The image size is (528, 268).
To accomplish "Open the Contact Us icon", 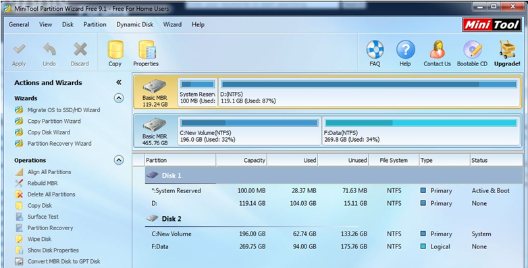I will 437,49.
